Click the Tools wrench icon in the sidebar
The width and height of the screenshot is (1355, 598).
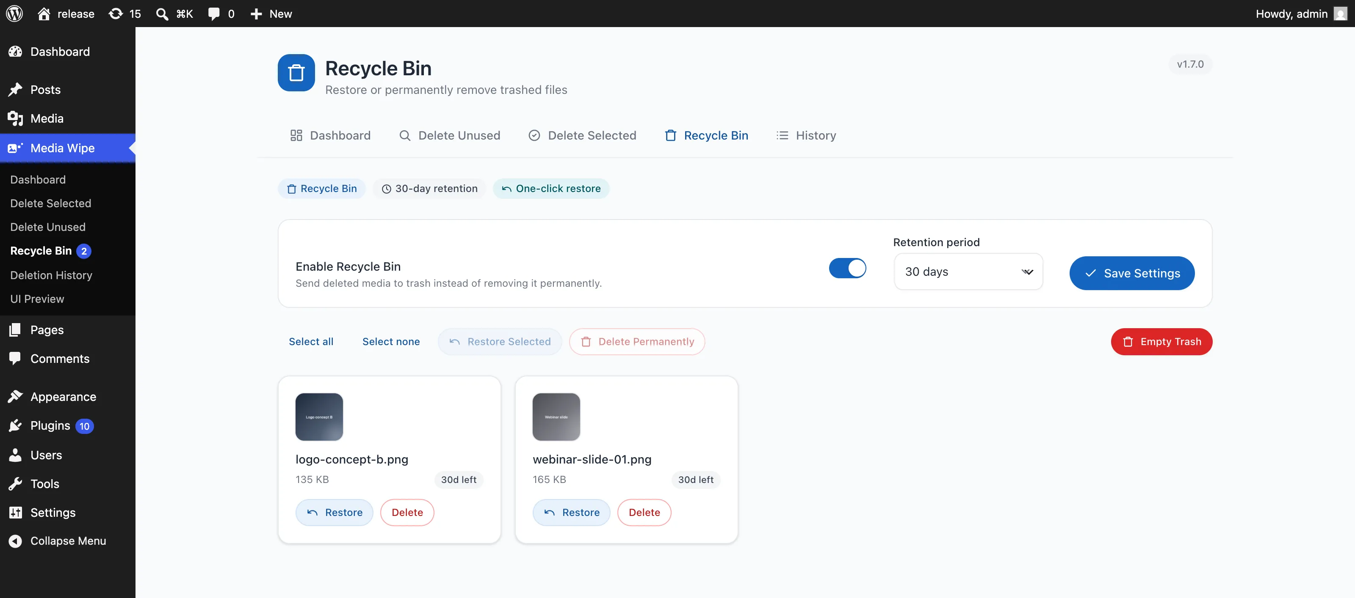coord(15,483)
